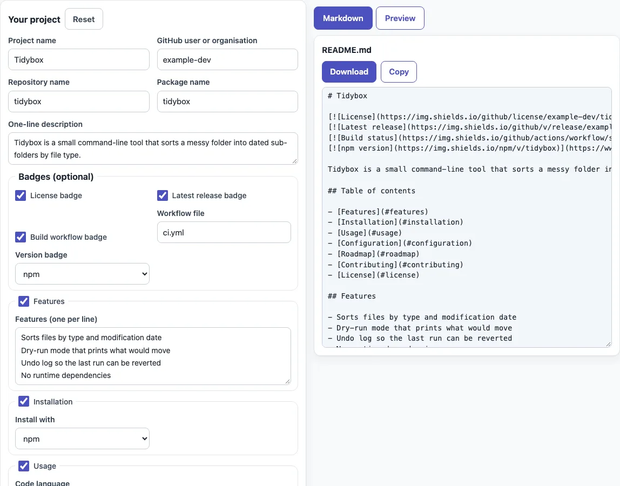
Task: Click the '# Tidybox' title line
Action: (347, 96)
